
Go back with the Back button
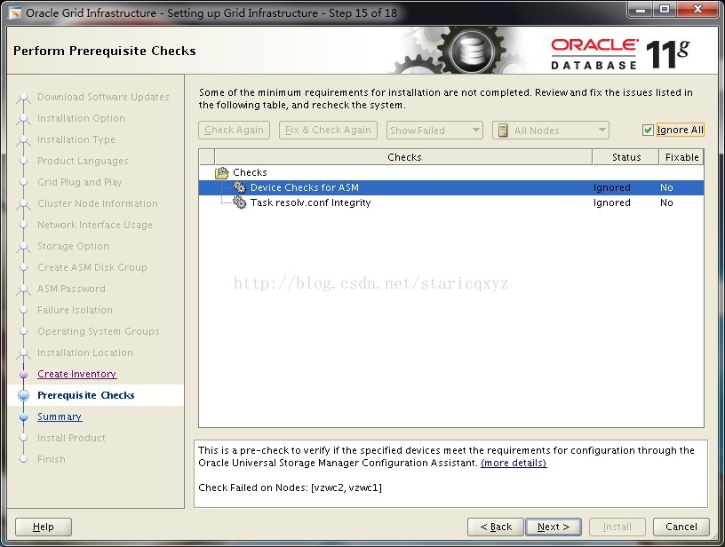(x=496, y=527)
